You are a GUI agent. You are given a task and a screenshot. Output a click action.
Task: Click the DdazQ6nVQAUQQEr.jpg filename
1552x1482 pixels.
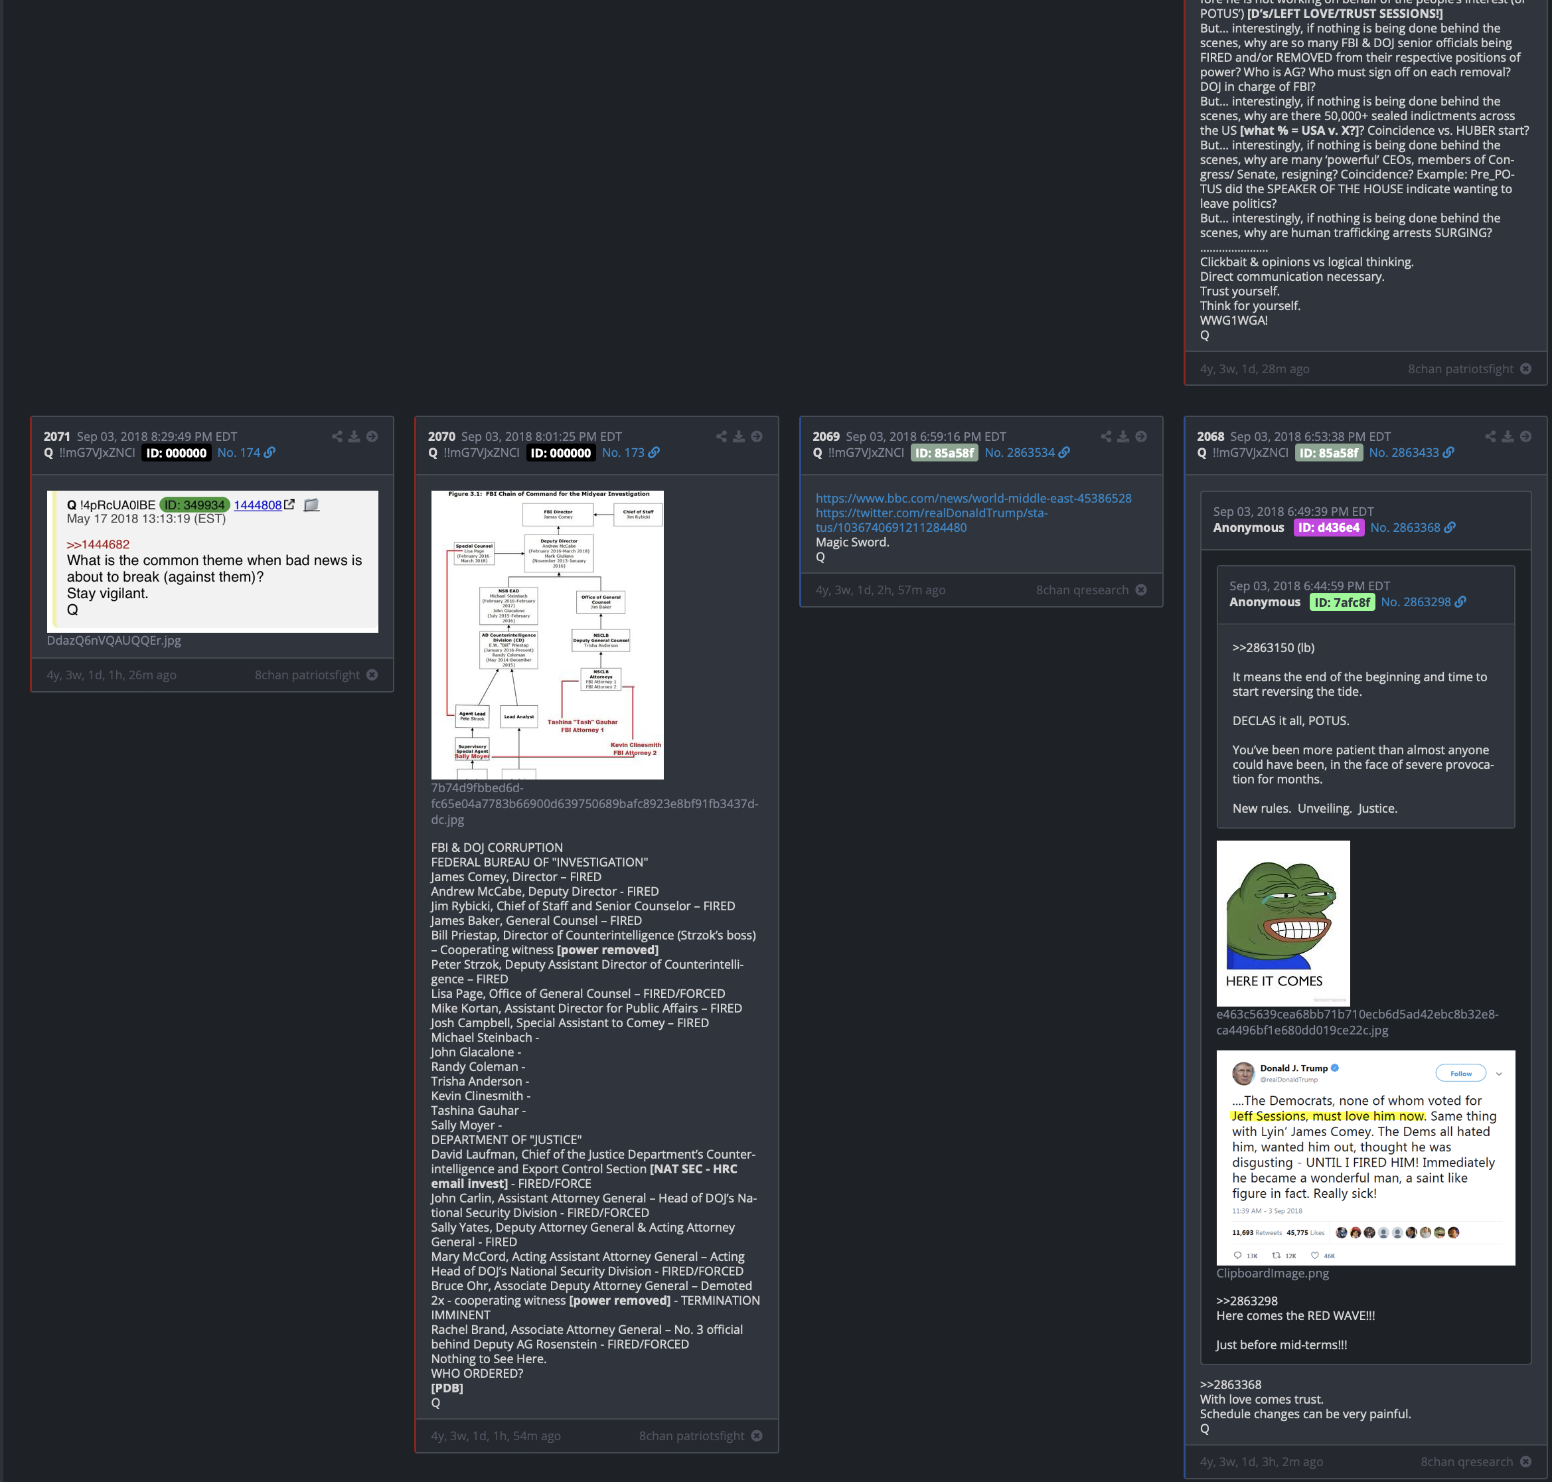114,641
